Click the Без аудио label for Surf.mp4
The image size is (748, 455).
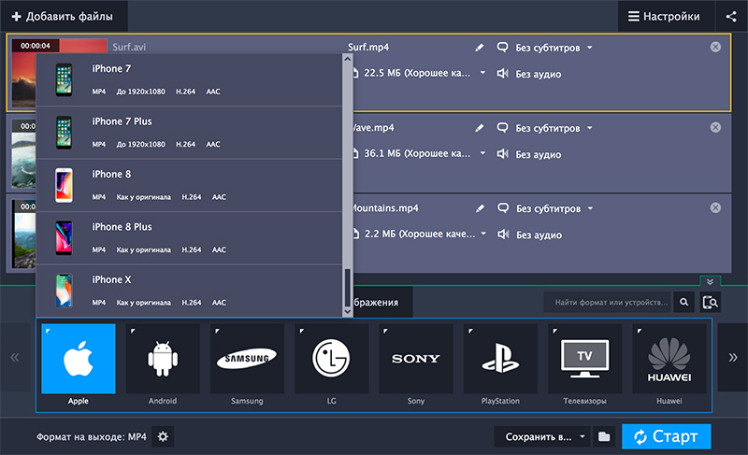tap(539, 74)
